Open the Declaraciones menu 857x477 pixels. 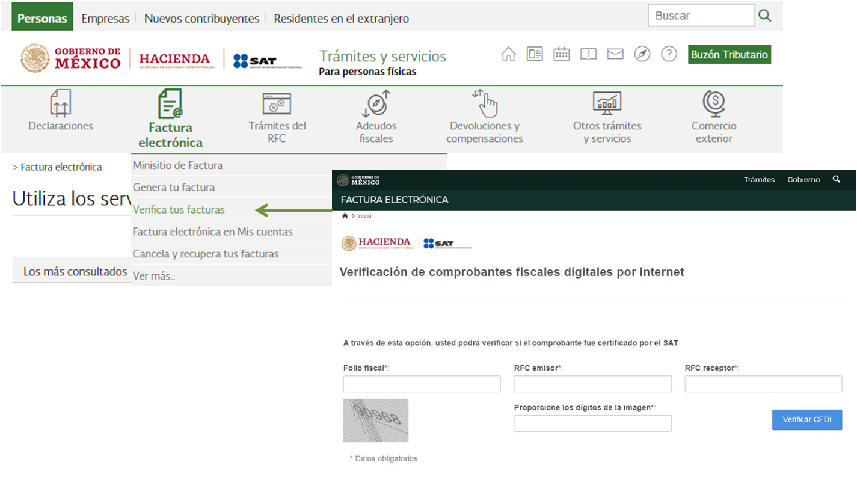[x=61, y=111]
